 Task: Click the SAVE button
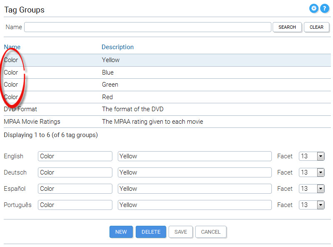point(181,232)
